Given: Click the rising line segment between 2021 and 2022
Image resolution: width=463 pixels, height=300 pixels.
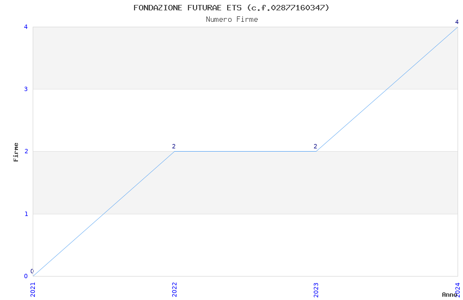Looking at the screenshot, I should (x=103, y=214).
